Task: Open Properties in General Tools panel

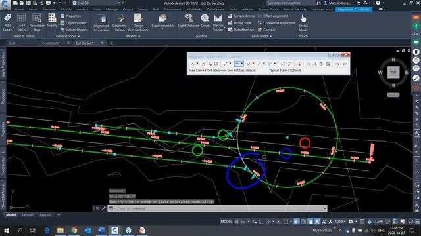Action: [70, 16]
